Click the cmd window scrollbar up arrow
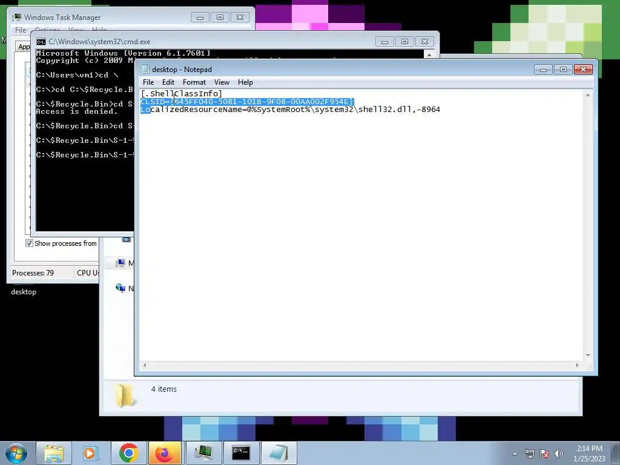620x465 pixels. [x=429, y=54]
